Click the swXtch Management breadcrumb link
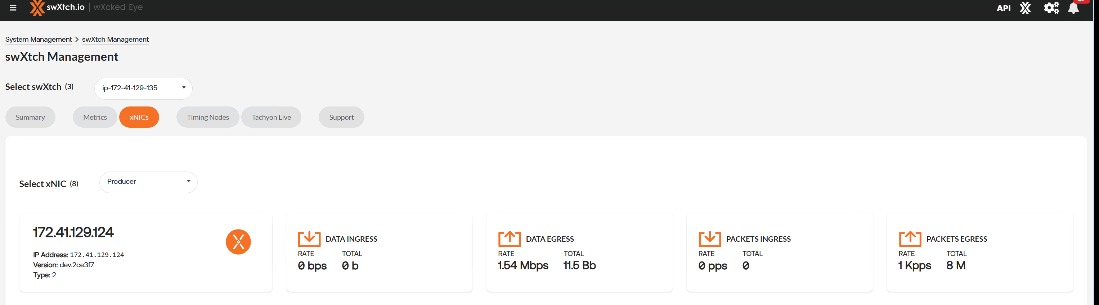 pos(115,39)
